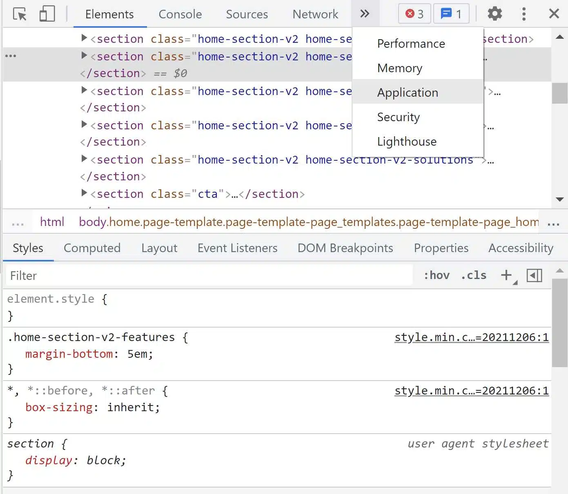Open the Issues panel via message badge
This screenshot has width=568, height=494.
(451, 13)
